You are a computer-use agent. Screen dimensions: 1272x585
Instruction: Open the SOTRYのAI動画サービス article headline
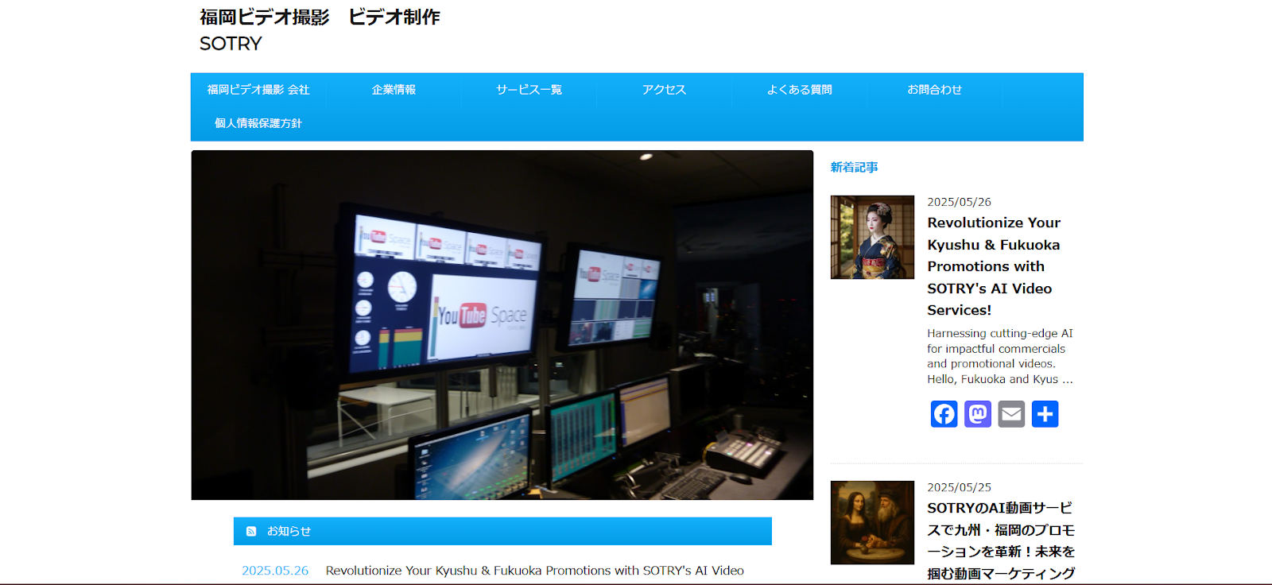1001,540
